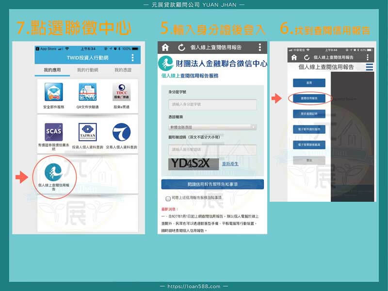Select the SCAS 有價證券競價拍賣系統 icon
388x291 pixels.
pyautogui.click(x=52, y=130)
